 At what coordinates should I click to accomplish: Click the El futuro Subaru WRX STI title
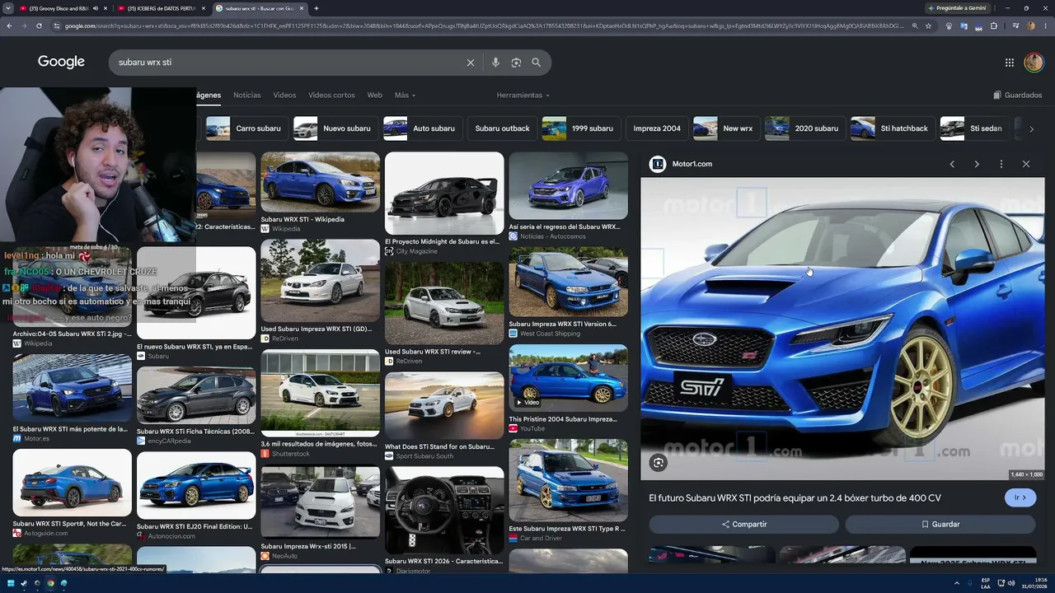(x=795, y=498)
